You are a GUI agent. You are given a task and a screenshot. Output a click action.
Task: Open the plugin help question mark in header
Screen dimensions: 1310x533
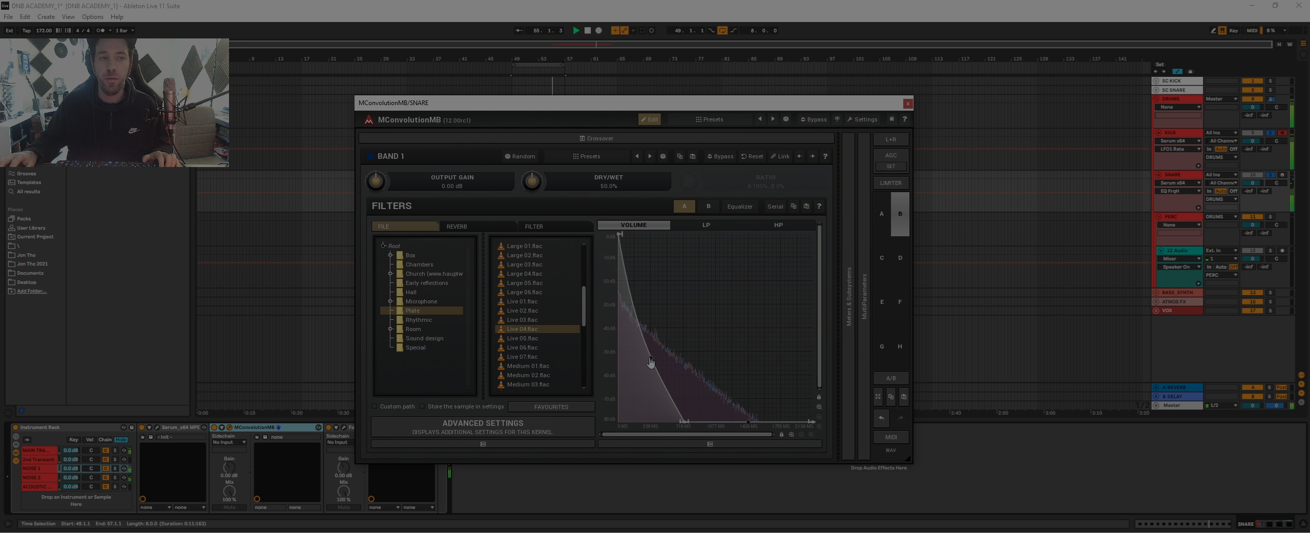[x=904, y=119]
